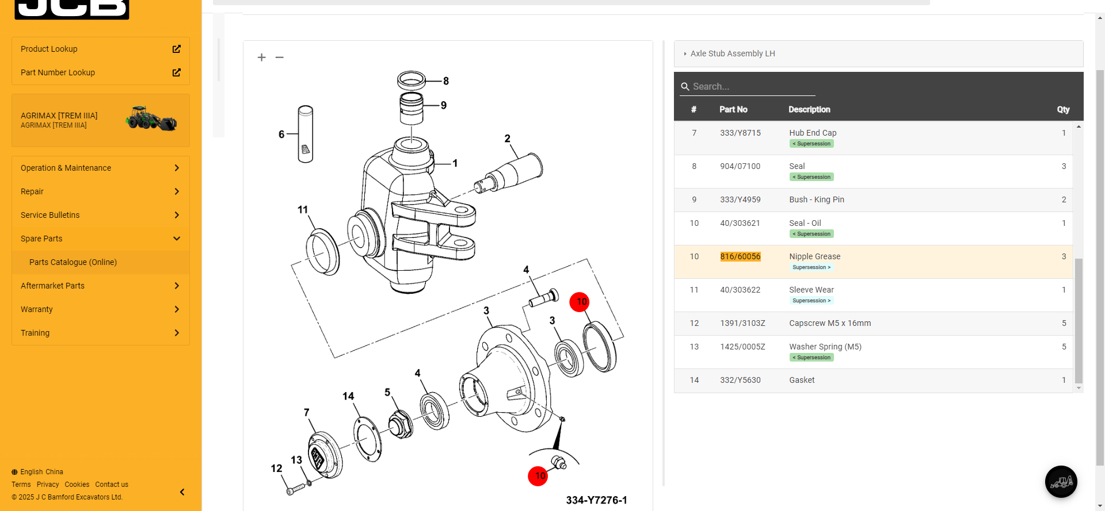Click the red callout 10 near the grease nipple

coord(538,476)
